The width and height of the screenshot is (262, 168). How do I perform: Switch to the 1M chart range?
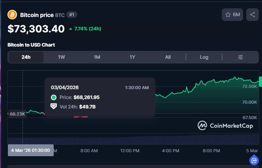pyautogui.click(x=97, y=57)
